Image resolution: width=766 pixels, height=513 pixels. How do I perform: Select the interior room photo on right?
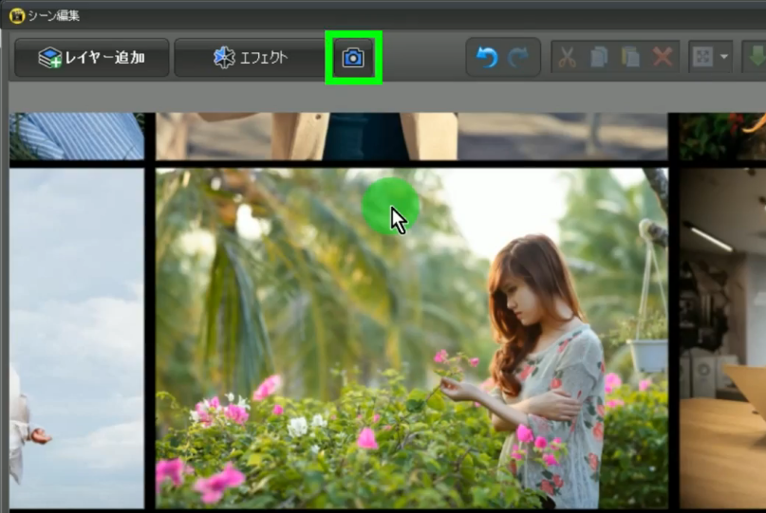pyautogui.click(x=722, y=339)
